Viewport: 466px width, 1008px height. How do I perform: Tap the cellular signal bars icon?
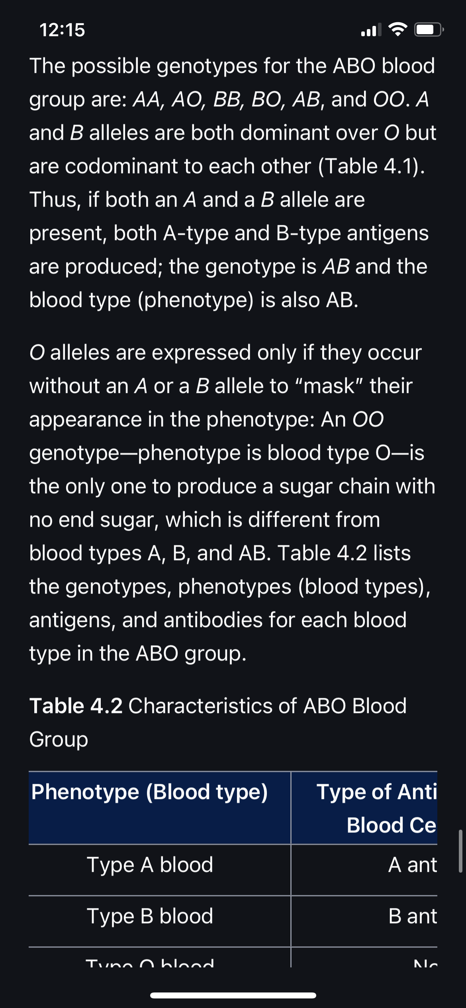coord(371,29)
